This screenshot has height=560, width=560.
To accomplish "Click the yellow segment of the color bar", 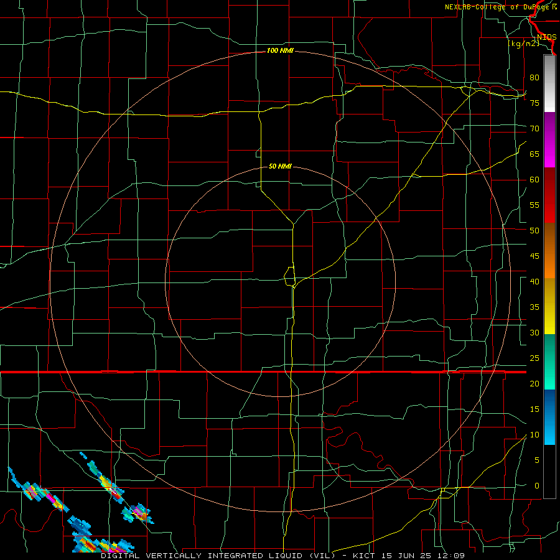I will 549,306.
